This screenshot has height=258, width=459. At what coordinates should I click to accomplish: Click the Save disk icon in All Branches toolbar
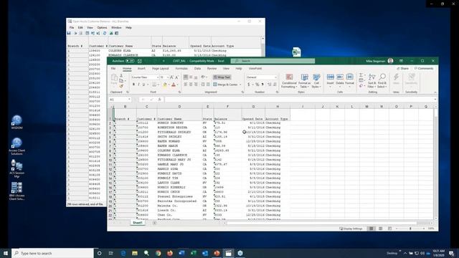69,34
